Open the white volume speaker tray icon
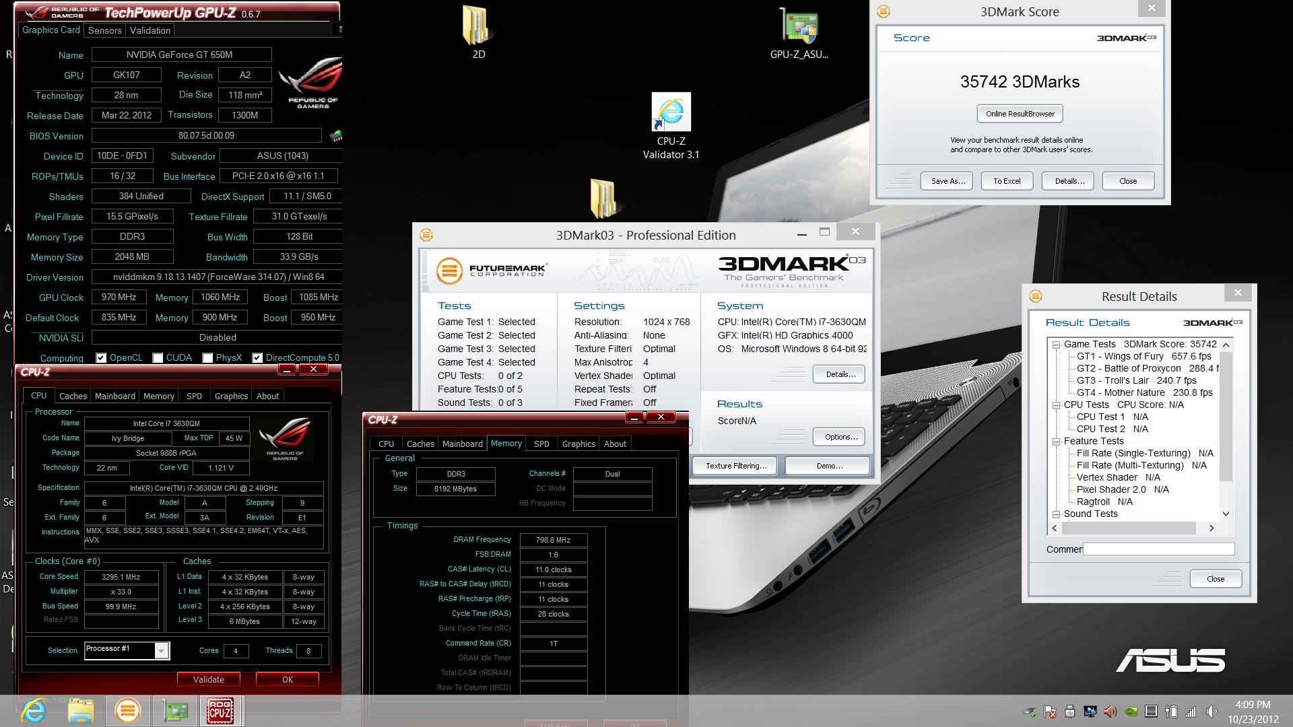The image size is (1293, 727). coord(1212,712)
